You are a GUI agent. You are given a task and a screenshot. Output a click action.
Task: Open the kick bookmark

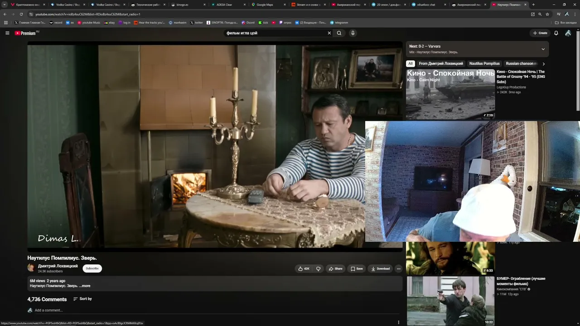(263, 23)
